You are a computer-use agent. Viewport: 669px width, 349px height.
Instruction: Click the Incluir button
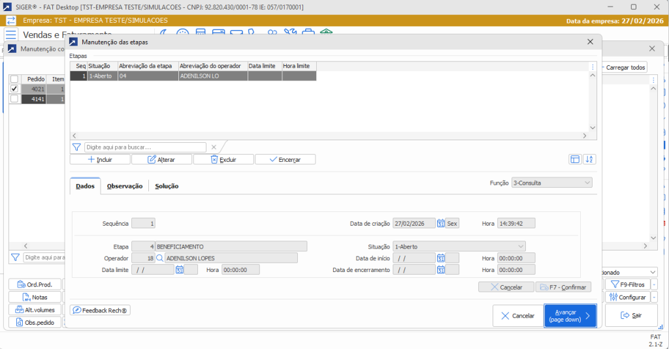tap(100, 159)
